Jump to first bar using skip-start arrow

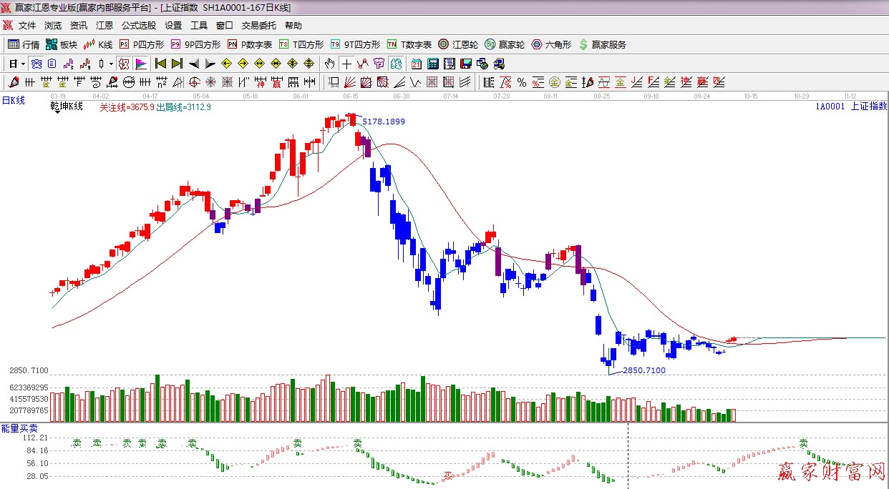coord(161,64)
